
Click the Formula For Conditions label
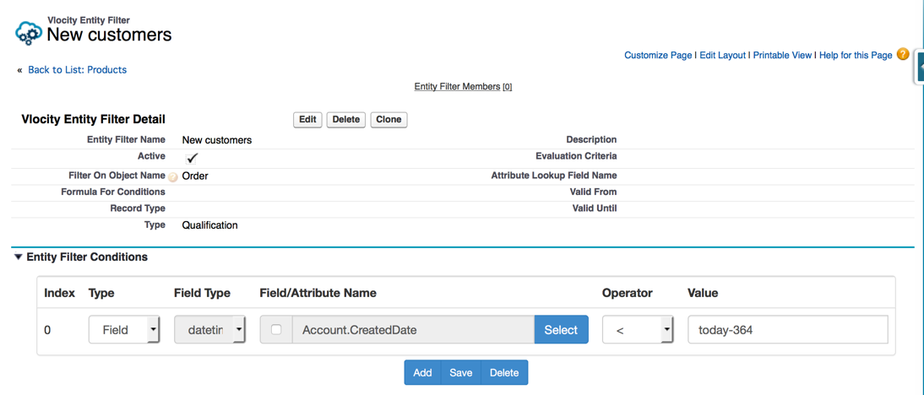(113, 192)
